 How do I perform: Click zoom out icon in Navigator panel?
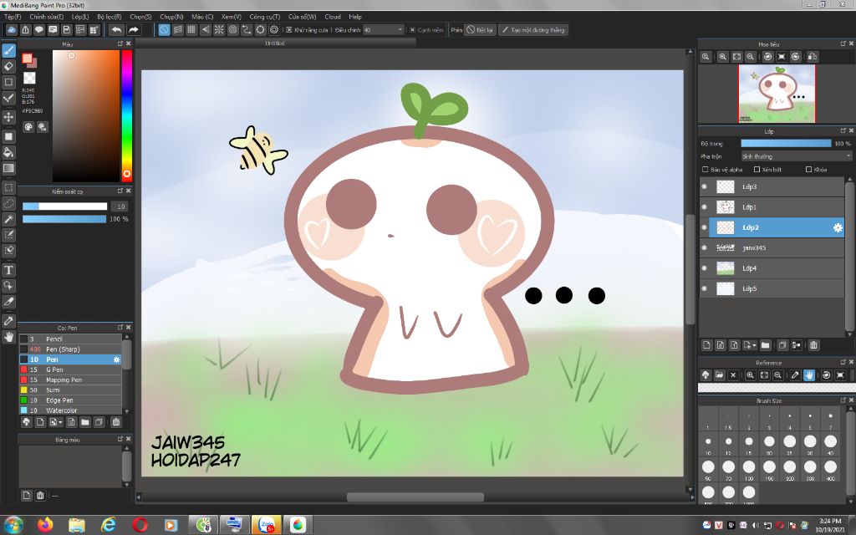click(751, 57)
